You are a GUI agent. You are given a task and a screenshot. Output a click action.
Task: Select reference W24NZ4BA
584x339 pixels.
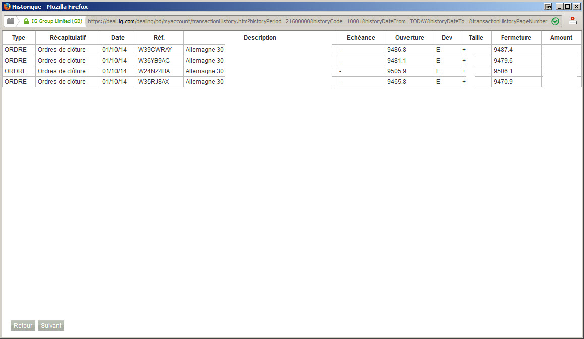154,71
